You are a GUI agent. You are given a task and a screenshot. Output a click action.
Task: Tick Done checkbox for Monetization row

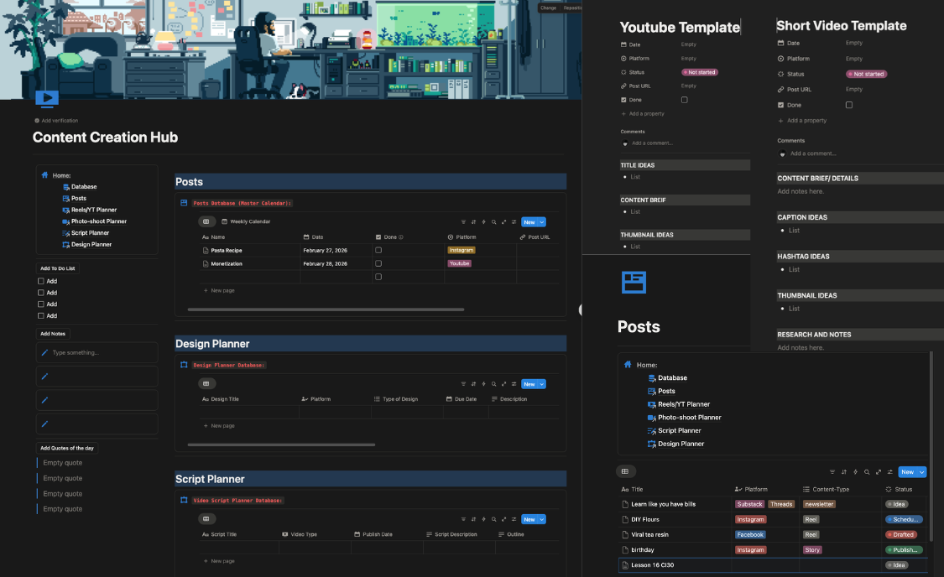click(378, 263)
